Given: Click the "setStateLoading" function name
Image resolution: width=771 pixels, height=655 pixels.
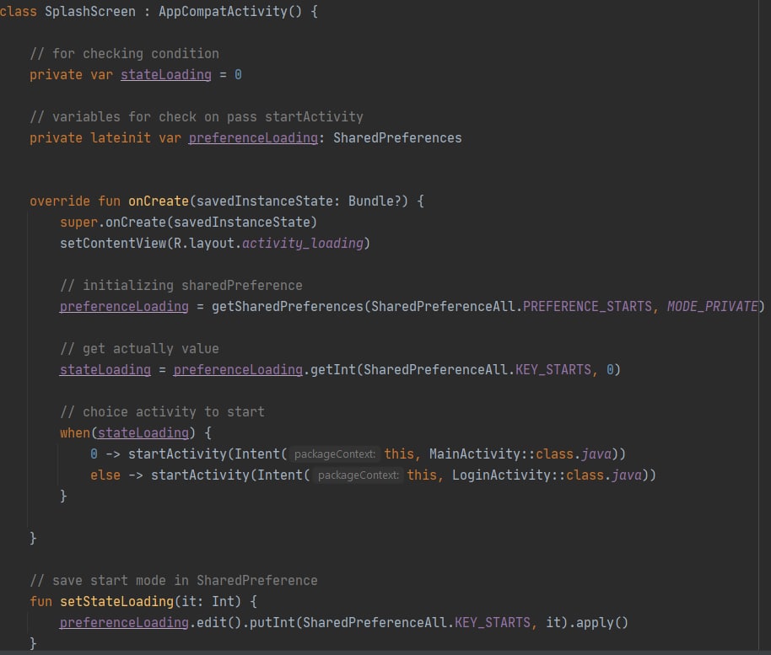Looking at the screenshot, I should 117,602.
